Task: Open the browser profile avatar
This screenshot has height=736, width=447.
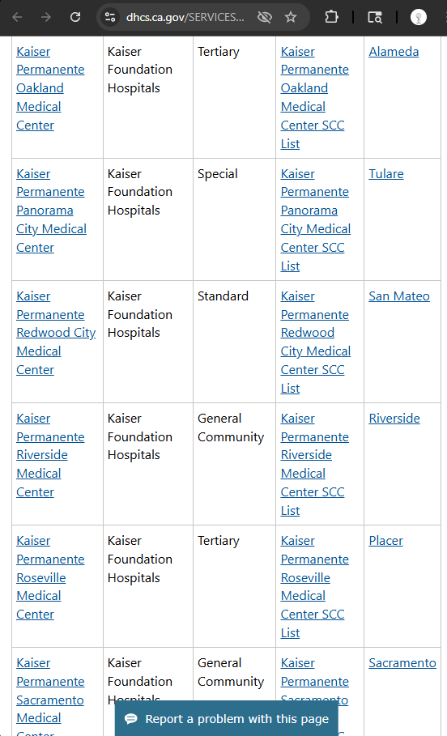Action: point(419,17)
